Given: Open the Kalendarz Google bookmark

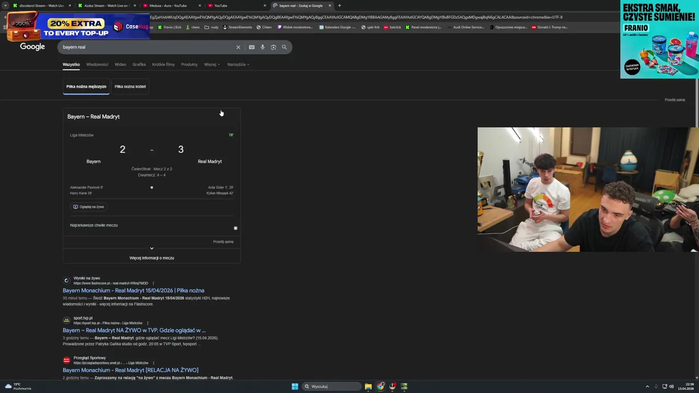Looking at the screenshot, I should (337, 27).
